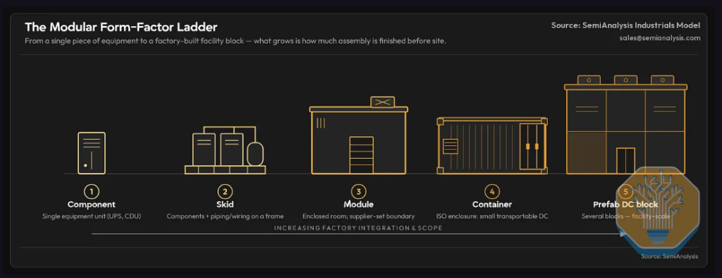The image size is (722, 278).
Task: Click the Increasing Factory Integration arrow line
Action: (x=359, y=234)
